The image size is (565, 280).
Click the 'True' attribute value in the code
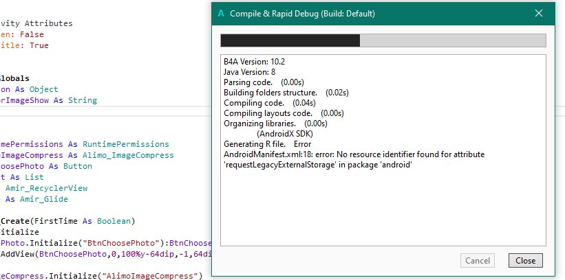[x=39, y=45]
